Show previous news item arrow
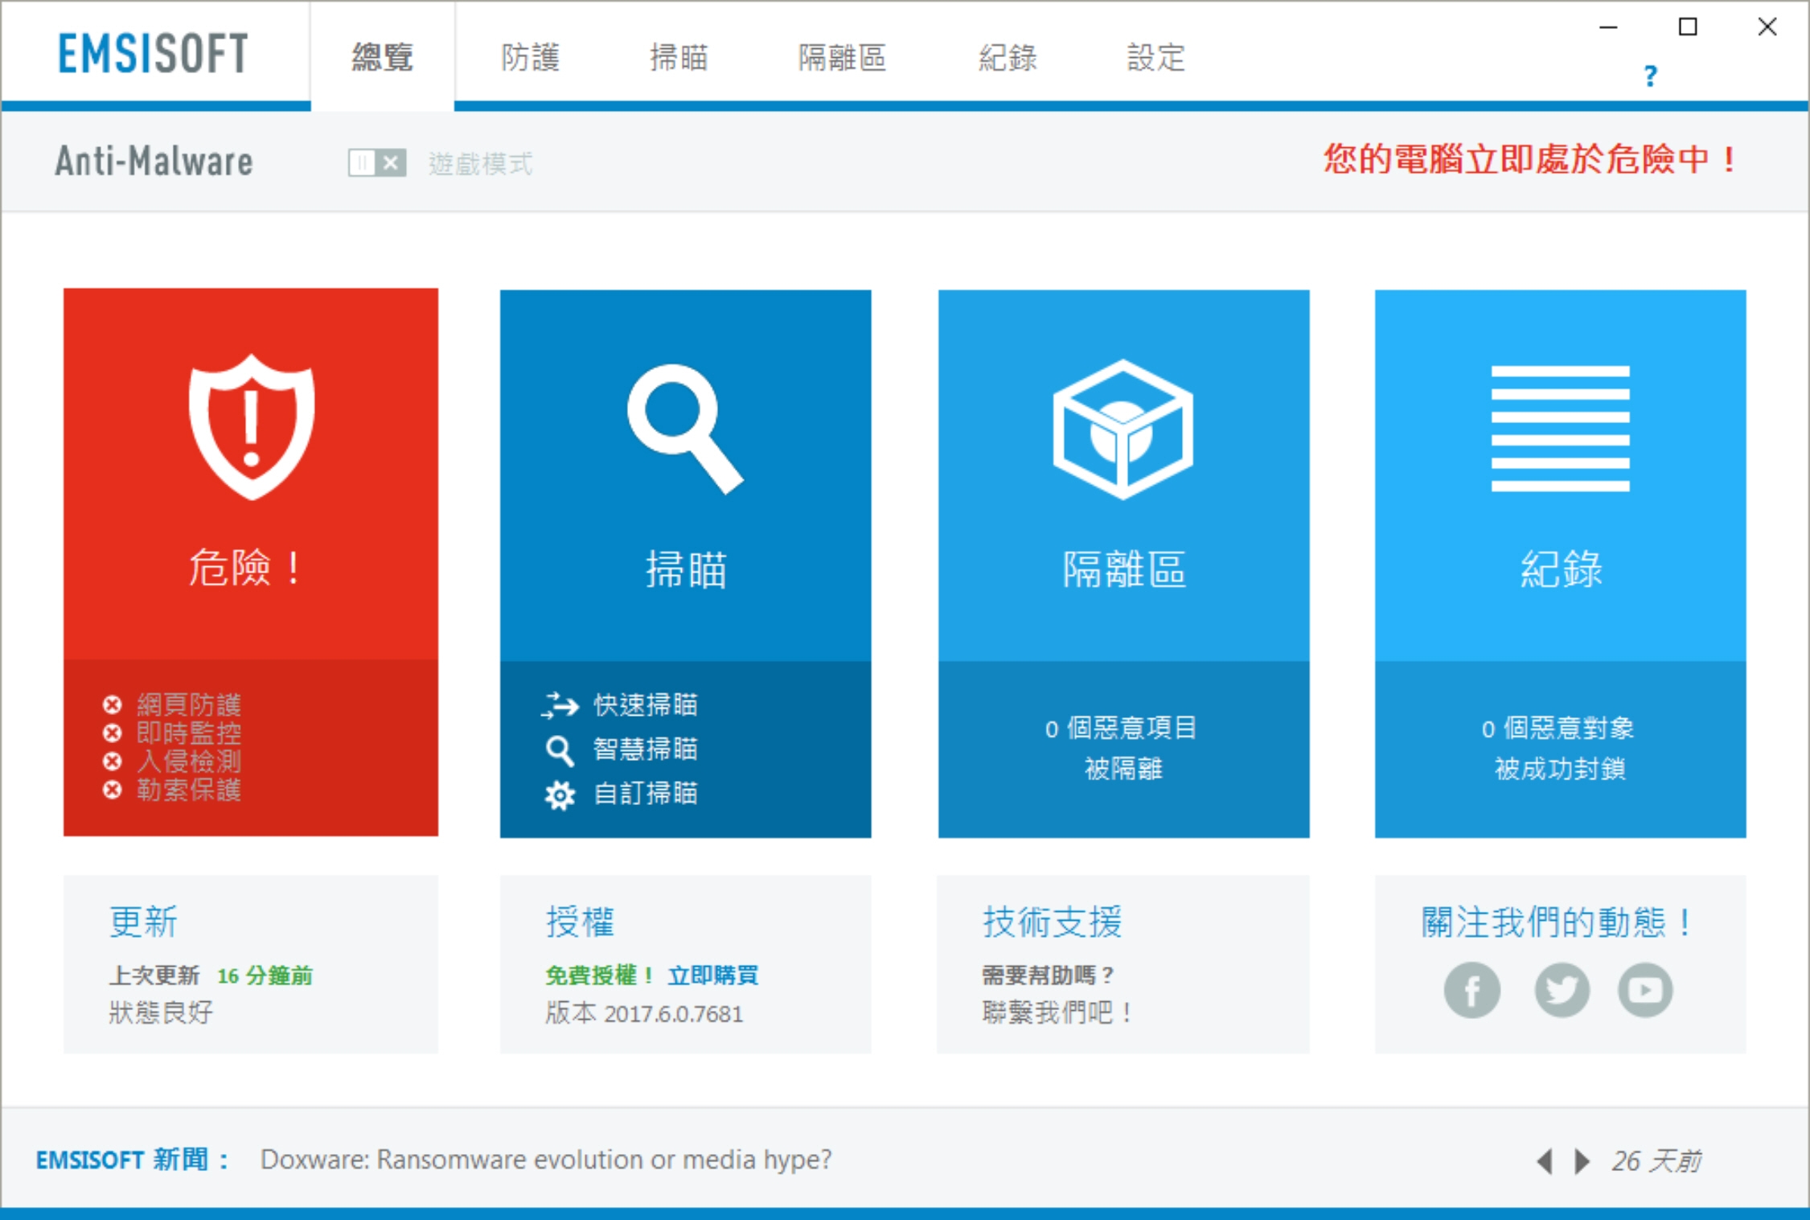This screenshot has width=1810, height=1220. pos(1545,1160)
